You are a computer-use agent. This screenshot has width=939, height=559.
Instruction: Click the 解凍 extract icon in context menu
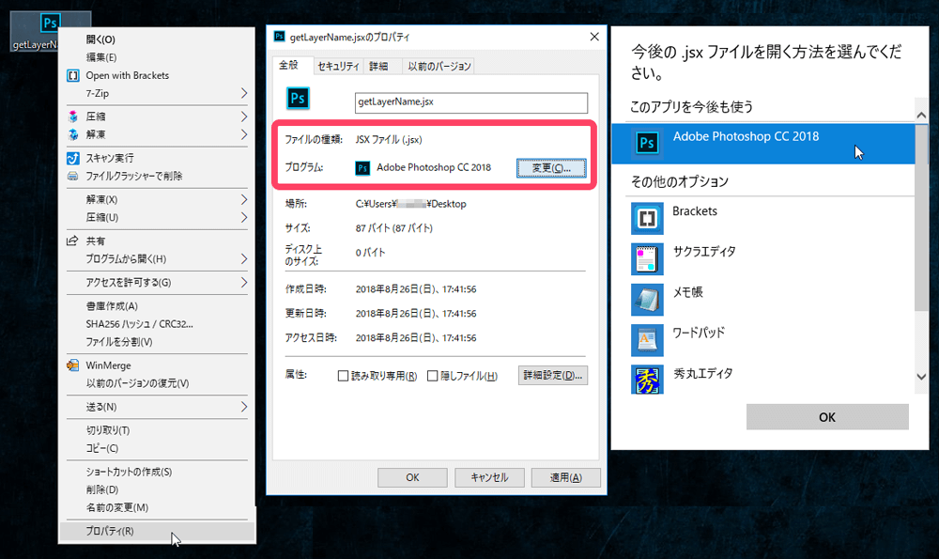tap(72, 134)
